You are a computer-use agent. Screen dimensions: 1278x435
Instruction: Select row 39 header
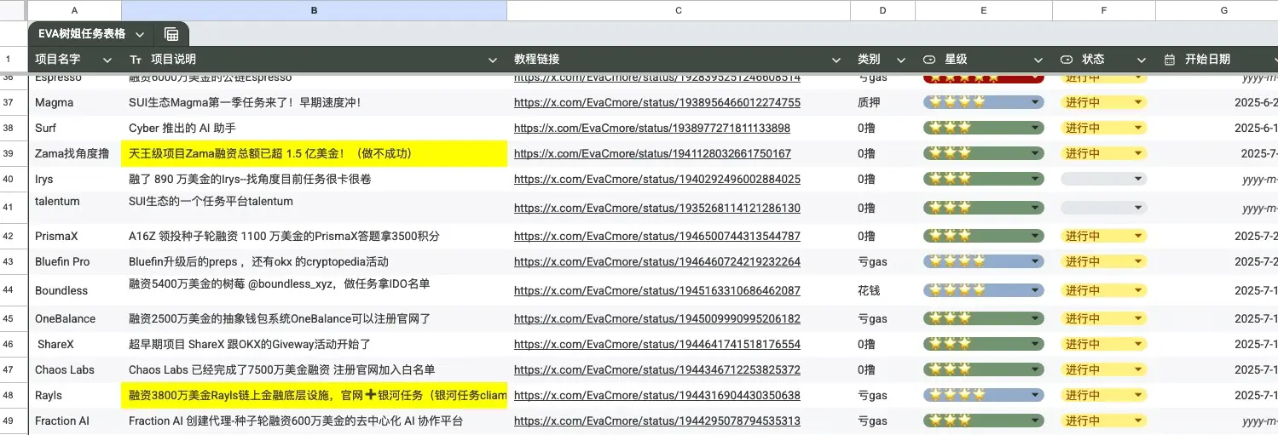(14, 153)
